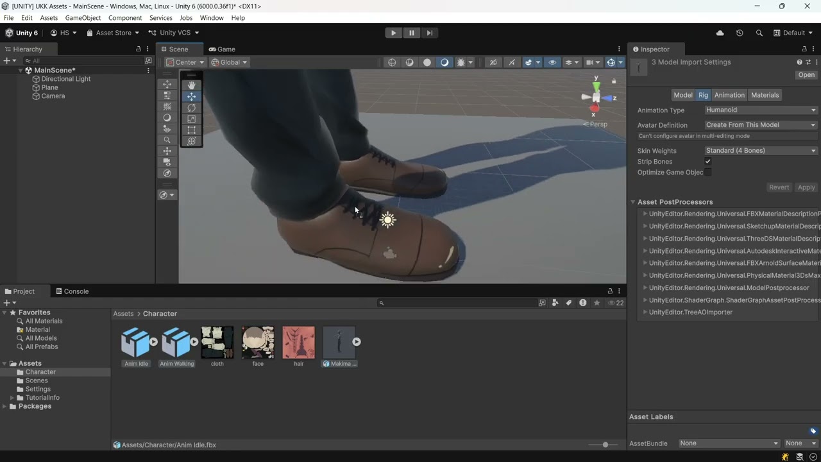Open the cloud services icon

(x=720, y=33)
